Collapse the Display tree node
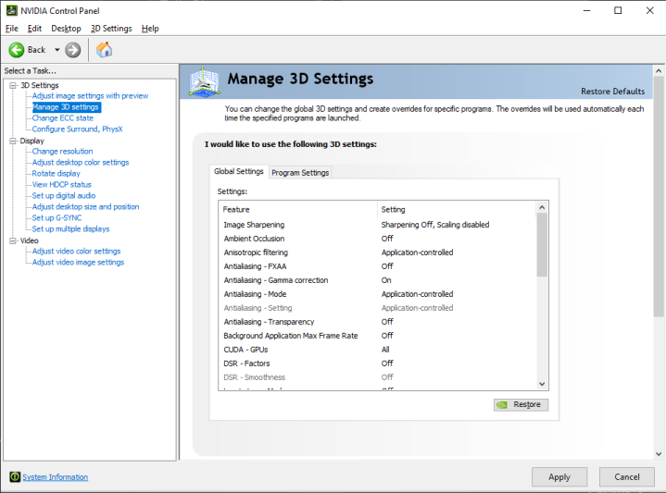The width and height of the screenshot is (666, 493). click(x=13, y=141)
